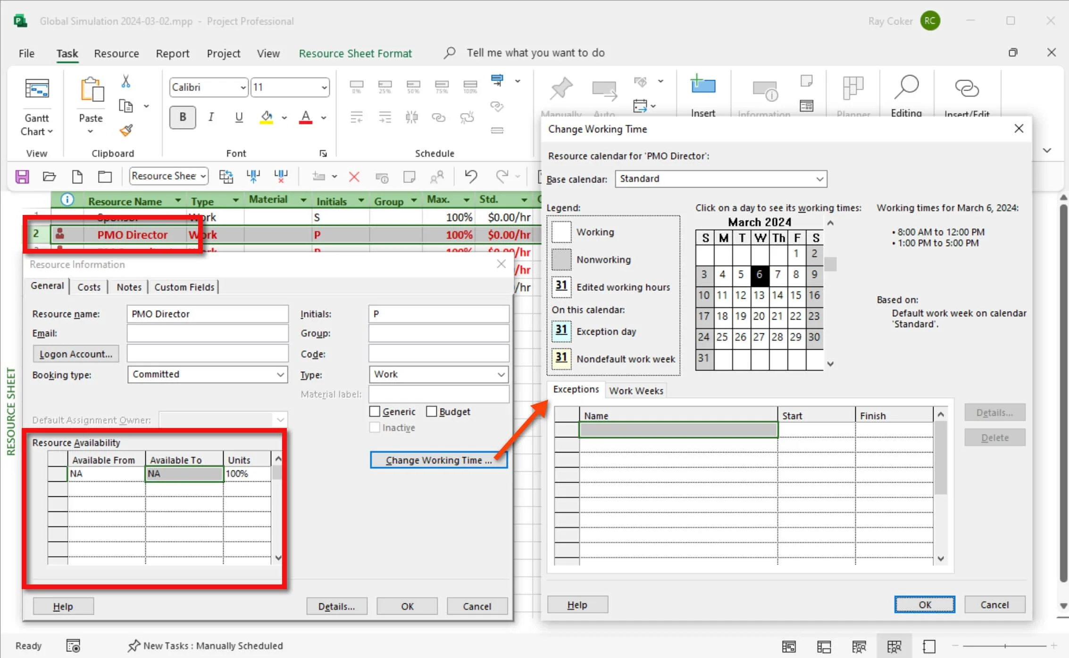The width and height of the screenshot is (1069, 658).
Task: Apply the yellow background fill color
Action: [x=267, y=117]
